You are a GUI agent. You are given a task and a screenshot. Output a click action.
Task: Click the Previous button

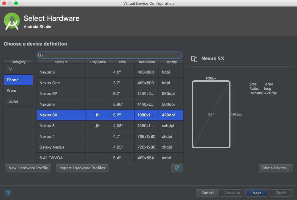(x=232, y=193)
